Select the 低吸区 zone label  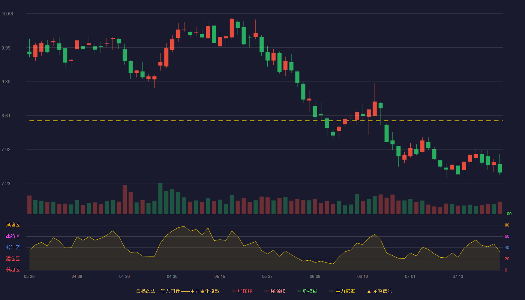[x=13, y=270]
